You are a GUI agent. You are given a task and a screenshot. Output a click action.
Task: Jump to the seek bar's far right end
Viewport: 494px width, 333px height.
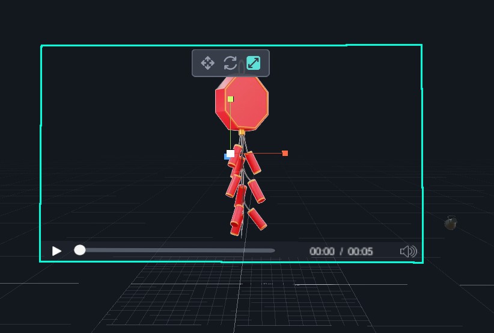tap(273, 251)
